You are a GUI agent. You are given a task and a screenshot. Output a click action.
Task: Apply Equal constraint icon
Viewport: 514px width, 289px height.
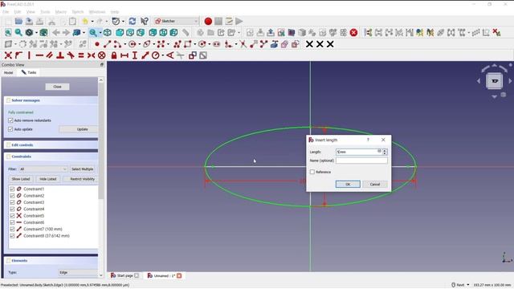click(x=80, y=55)
